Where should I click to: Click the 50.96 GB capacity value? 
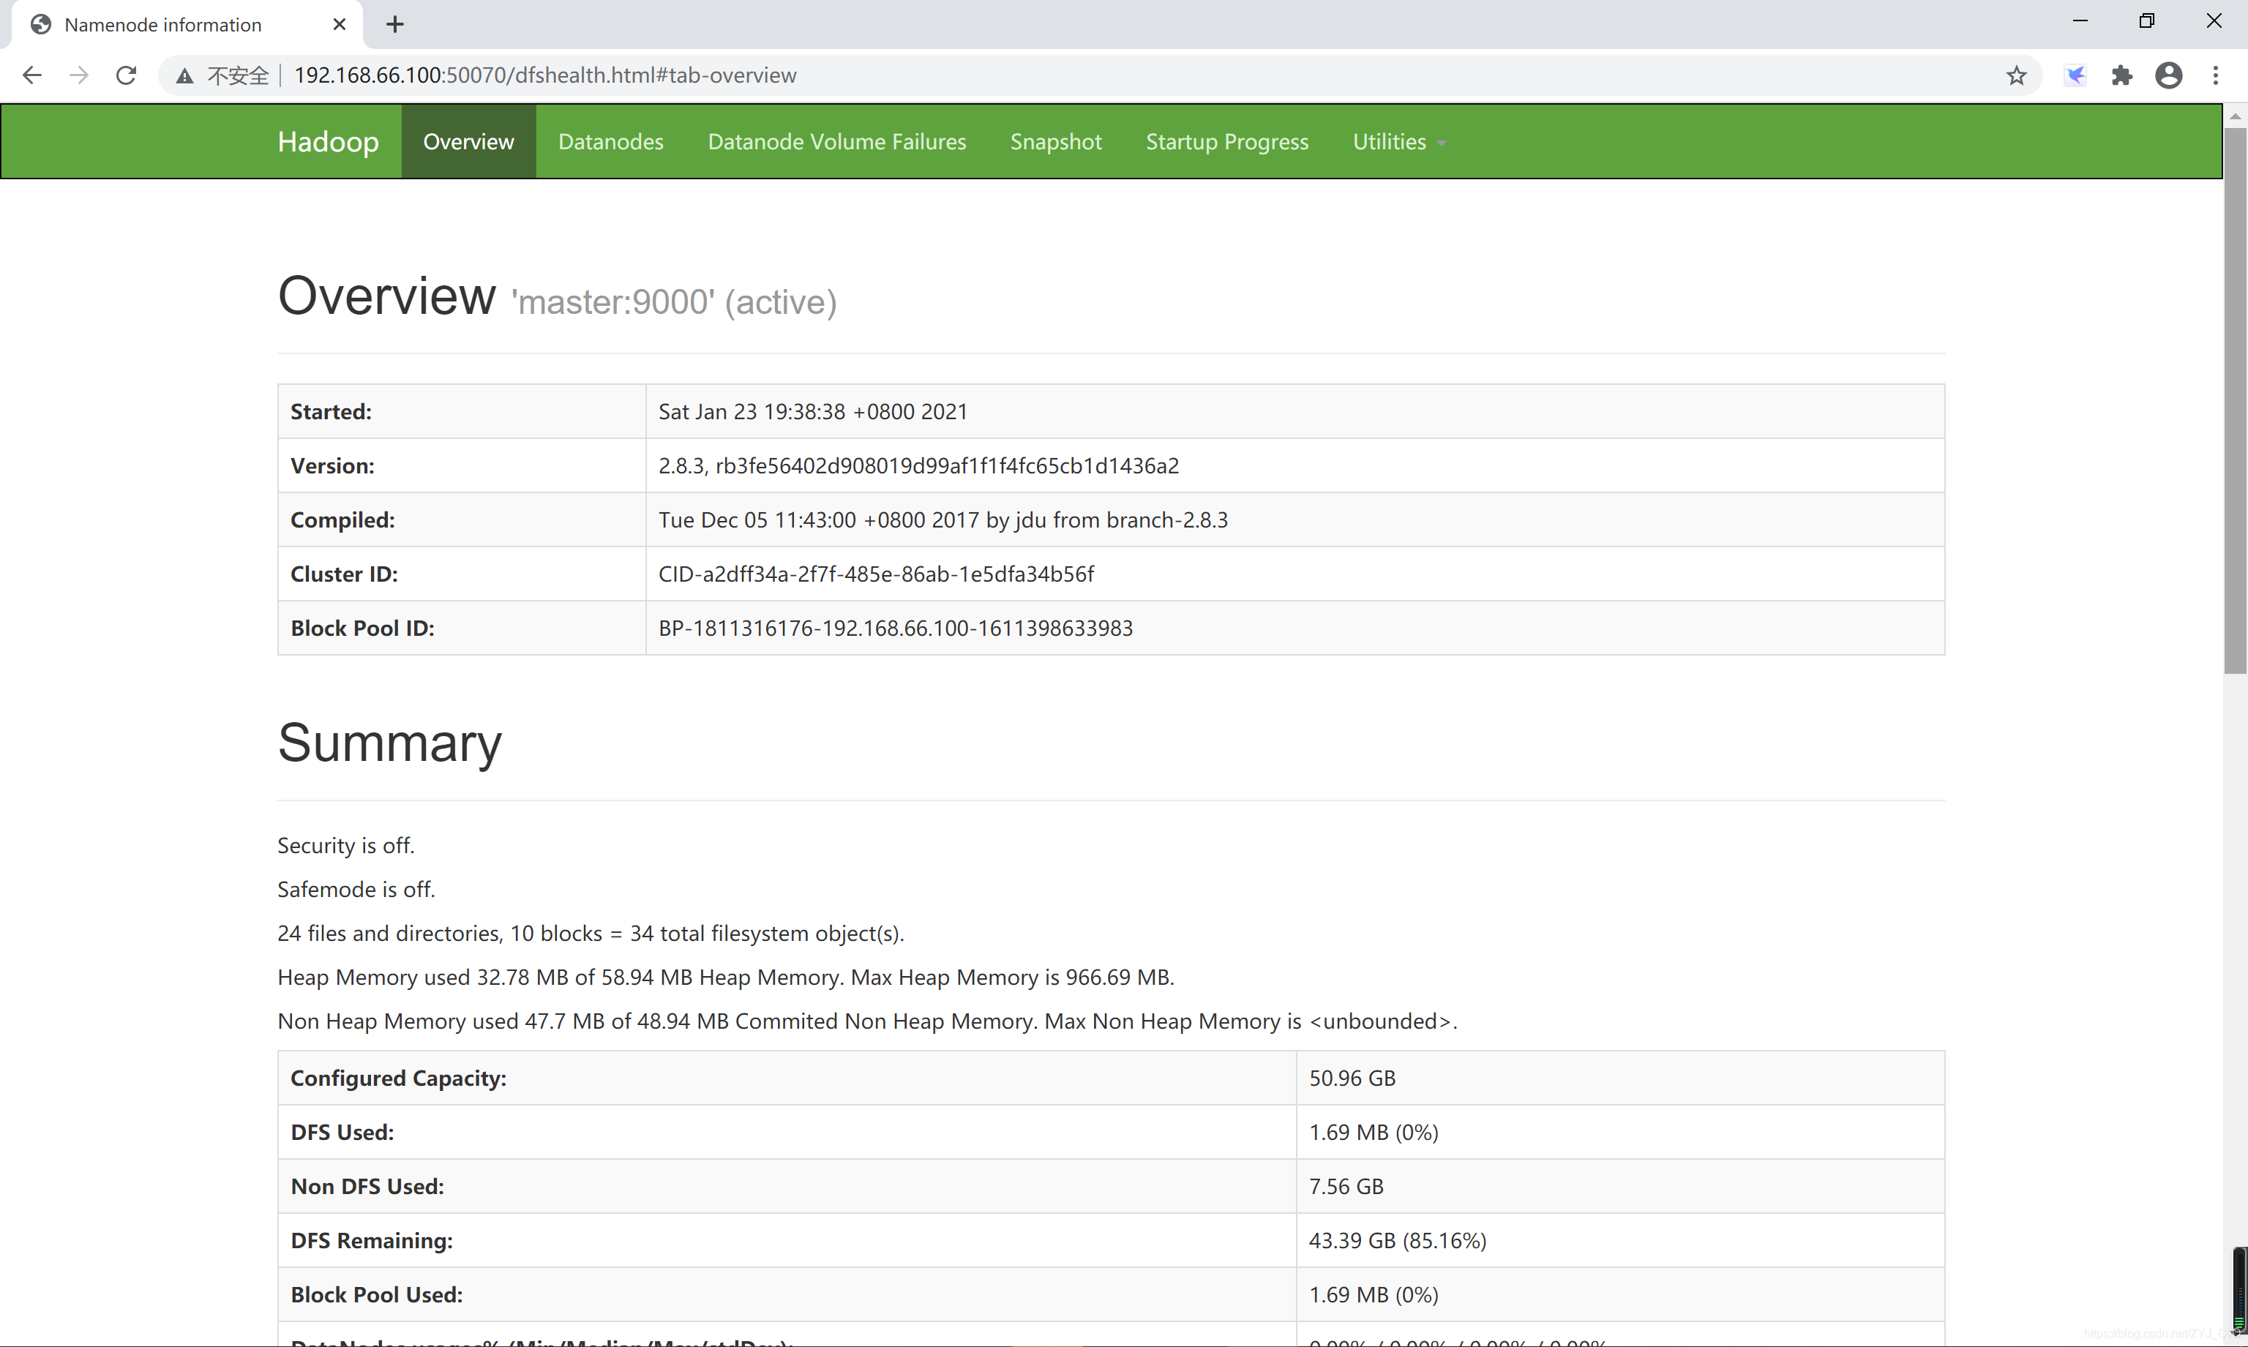1352,1078
